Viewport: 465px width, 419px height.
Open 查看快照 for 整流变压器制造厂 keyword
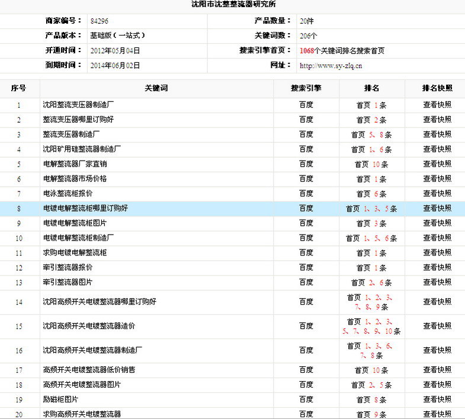[437, 135]
